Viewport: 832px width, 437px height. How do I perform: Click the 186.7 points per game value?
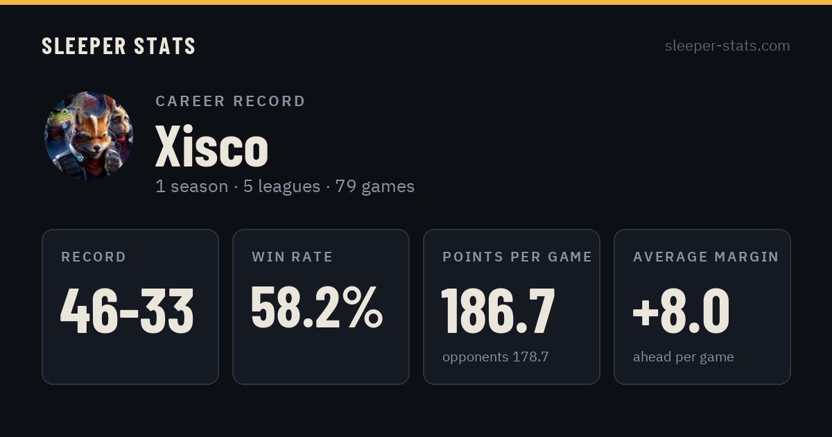click(x=498, y=310)
